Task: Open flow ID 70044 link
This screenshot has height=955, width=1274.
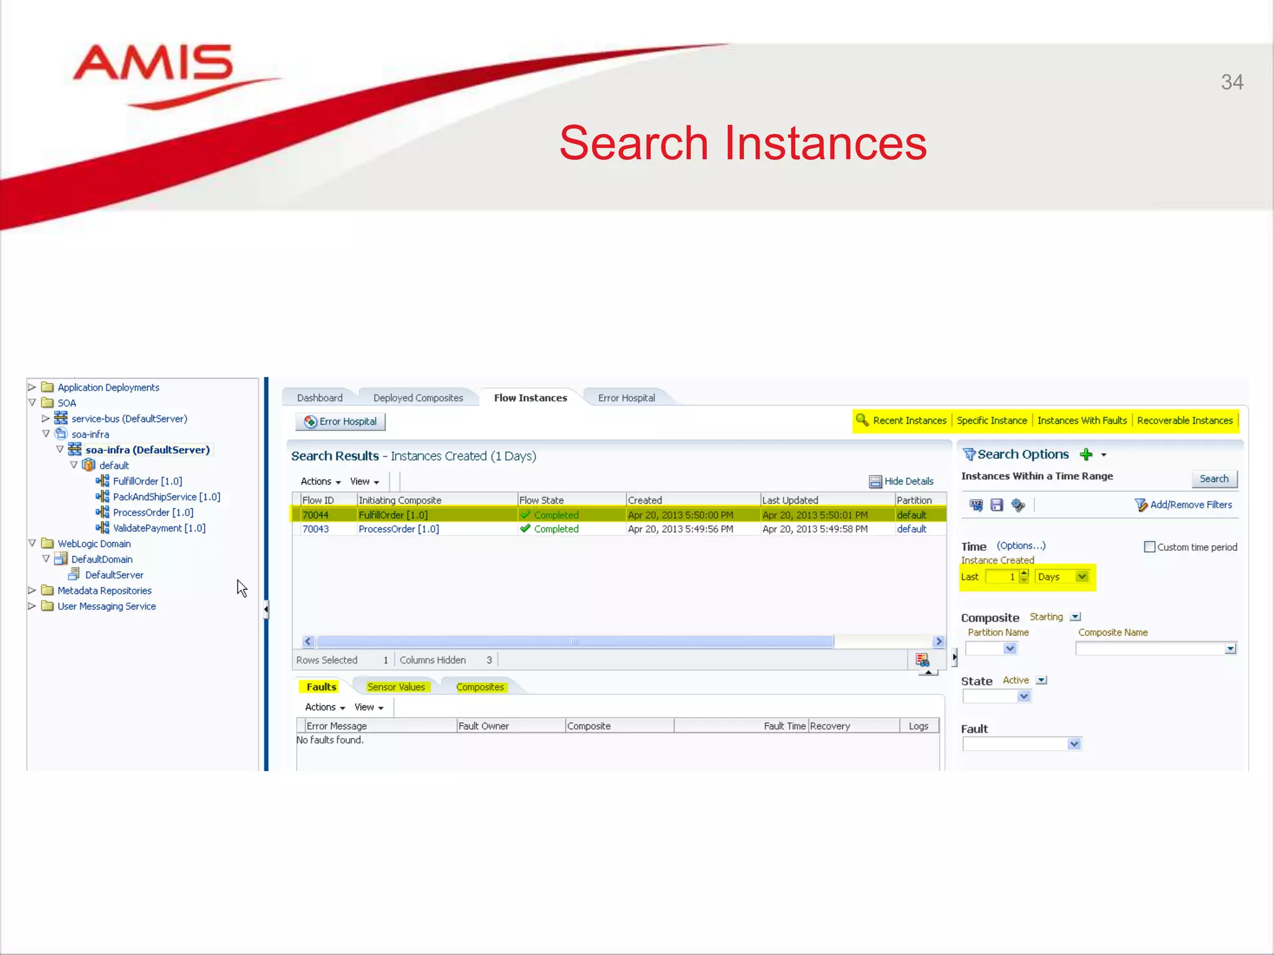Action: pos(315,515)
